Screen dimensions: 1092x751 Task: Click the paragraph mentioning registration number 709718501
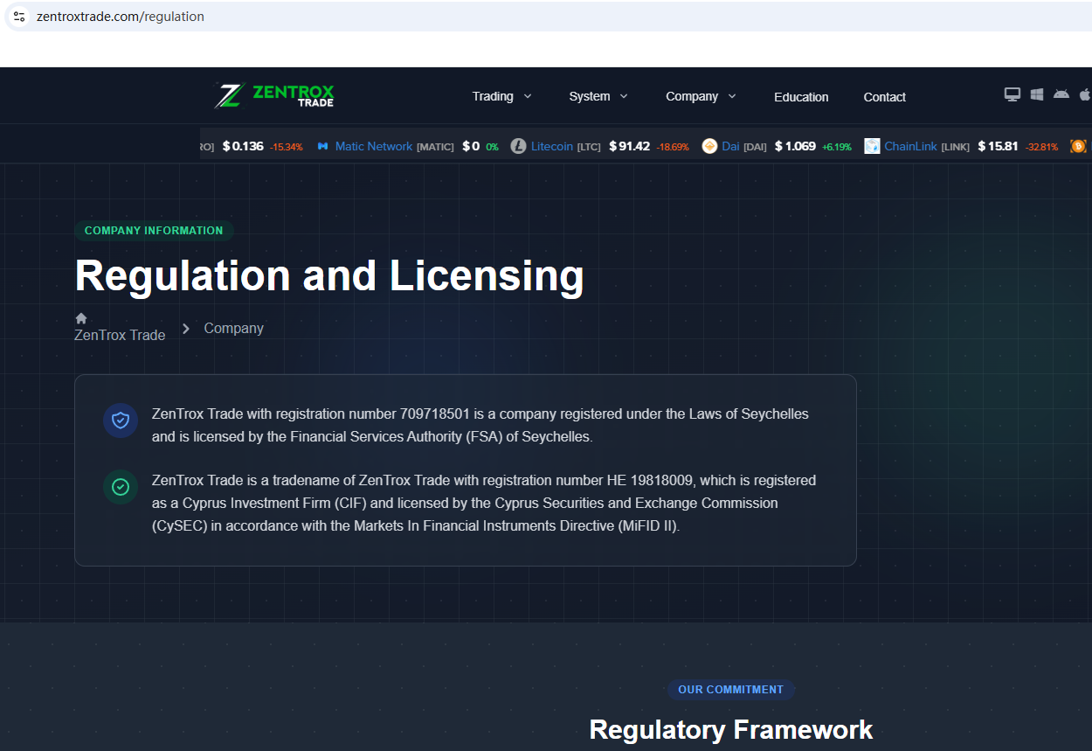click(480, 425)
